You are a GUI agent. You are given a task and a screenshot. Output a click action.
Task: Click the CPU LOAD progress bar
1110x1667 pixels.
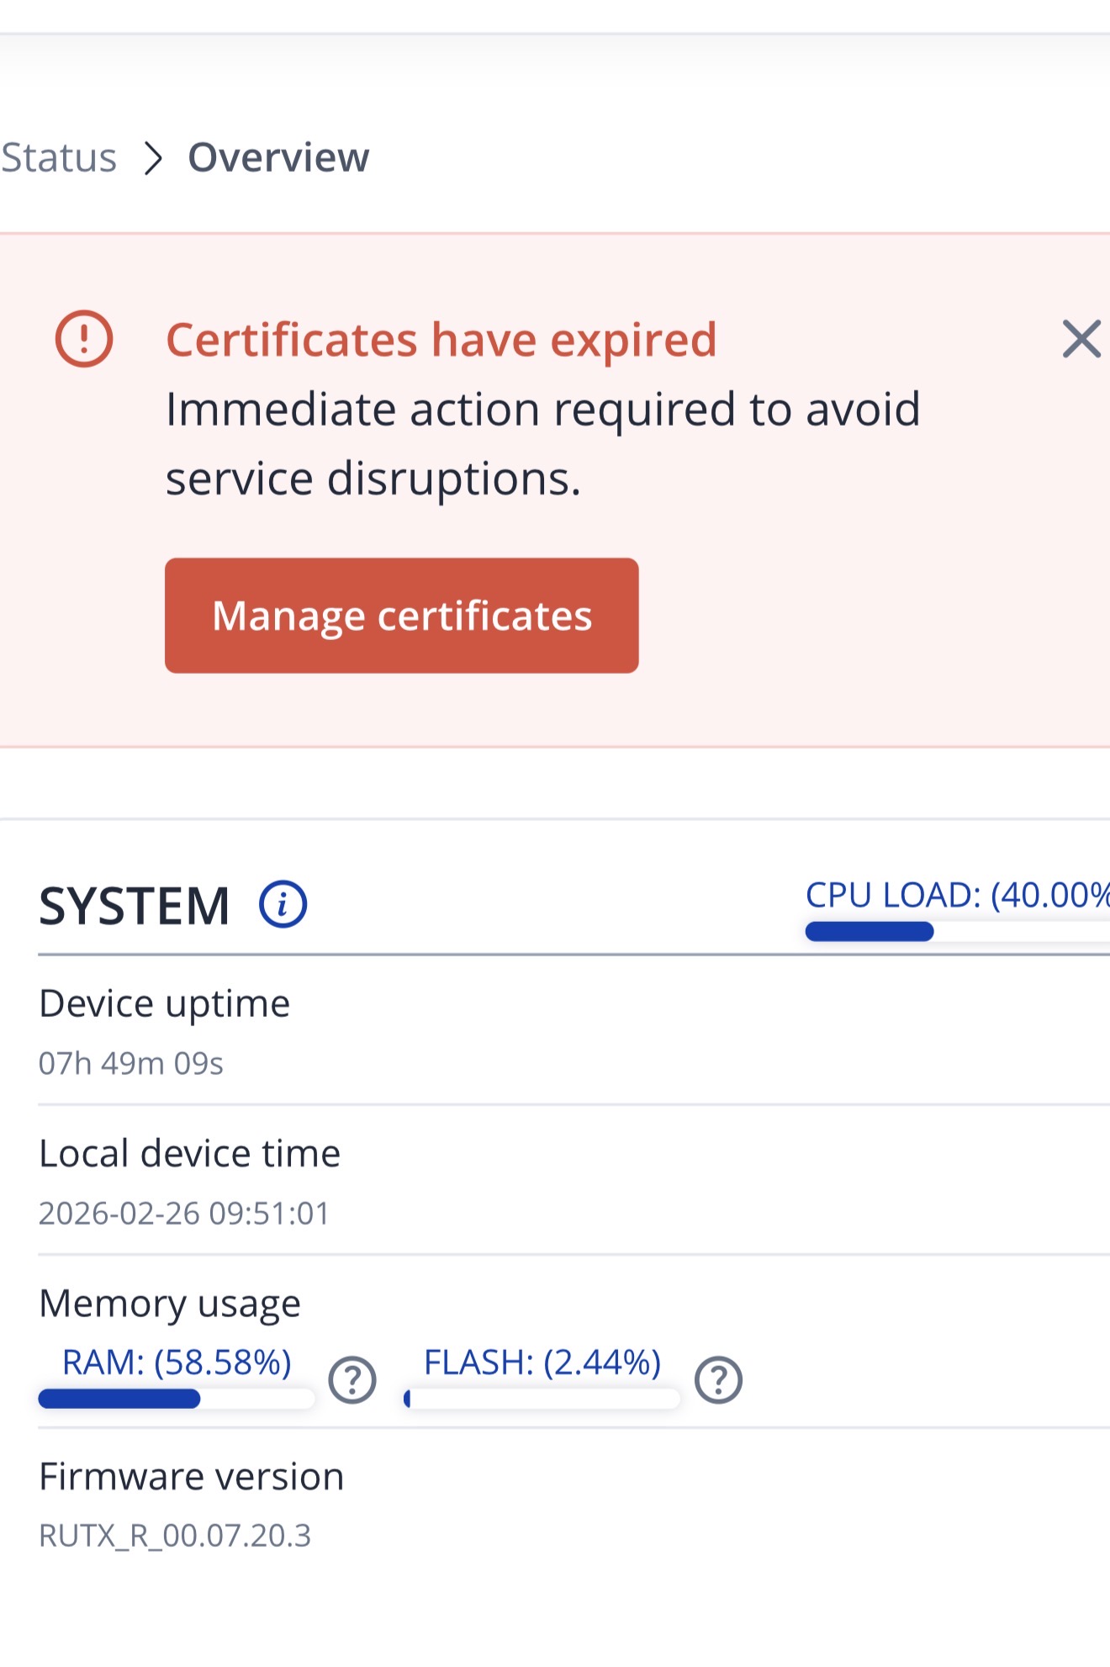coord(957,931)
